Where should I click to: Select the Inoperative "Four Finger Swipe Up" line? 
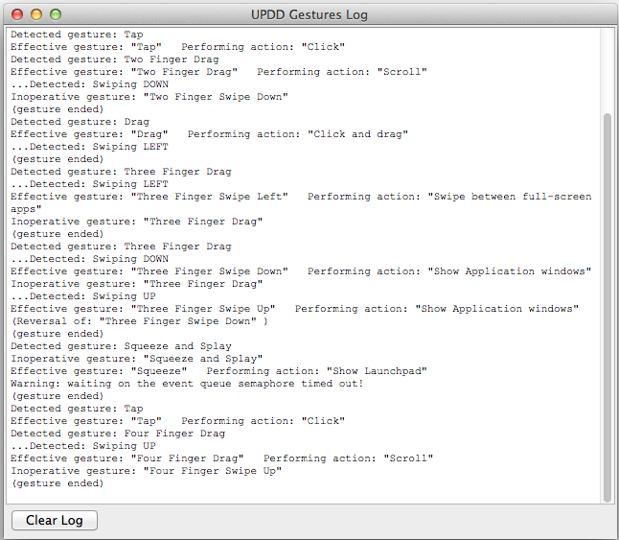click(x=146, y=471)
